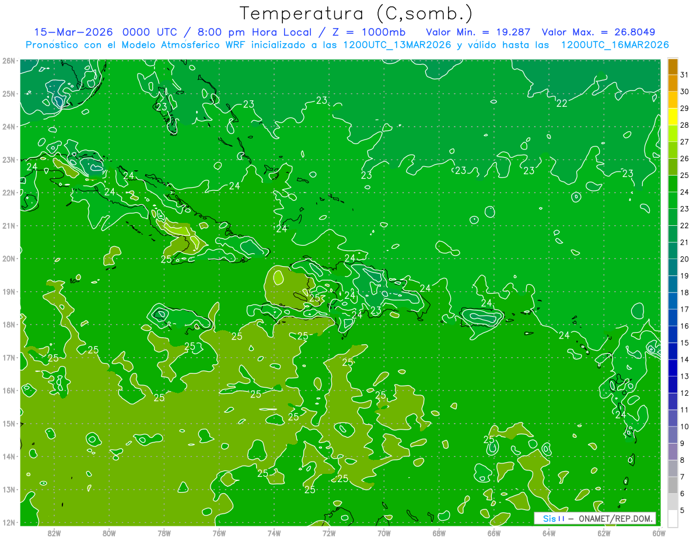Click the "12N" latitude axis label
Image resolution: width=700 pixels, height=541 pixels.
[9, 522]
